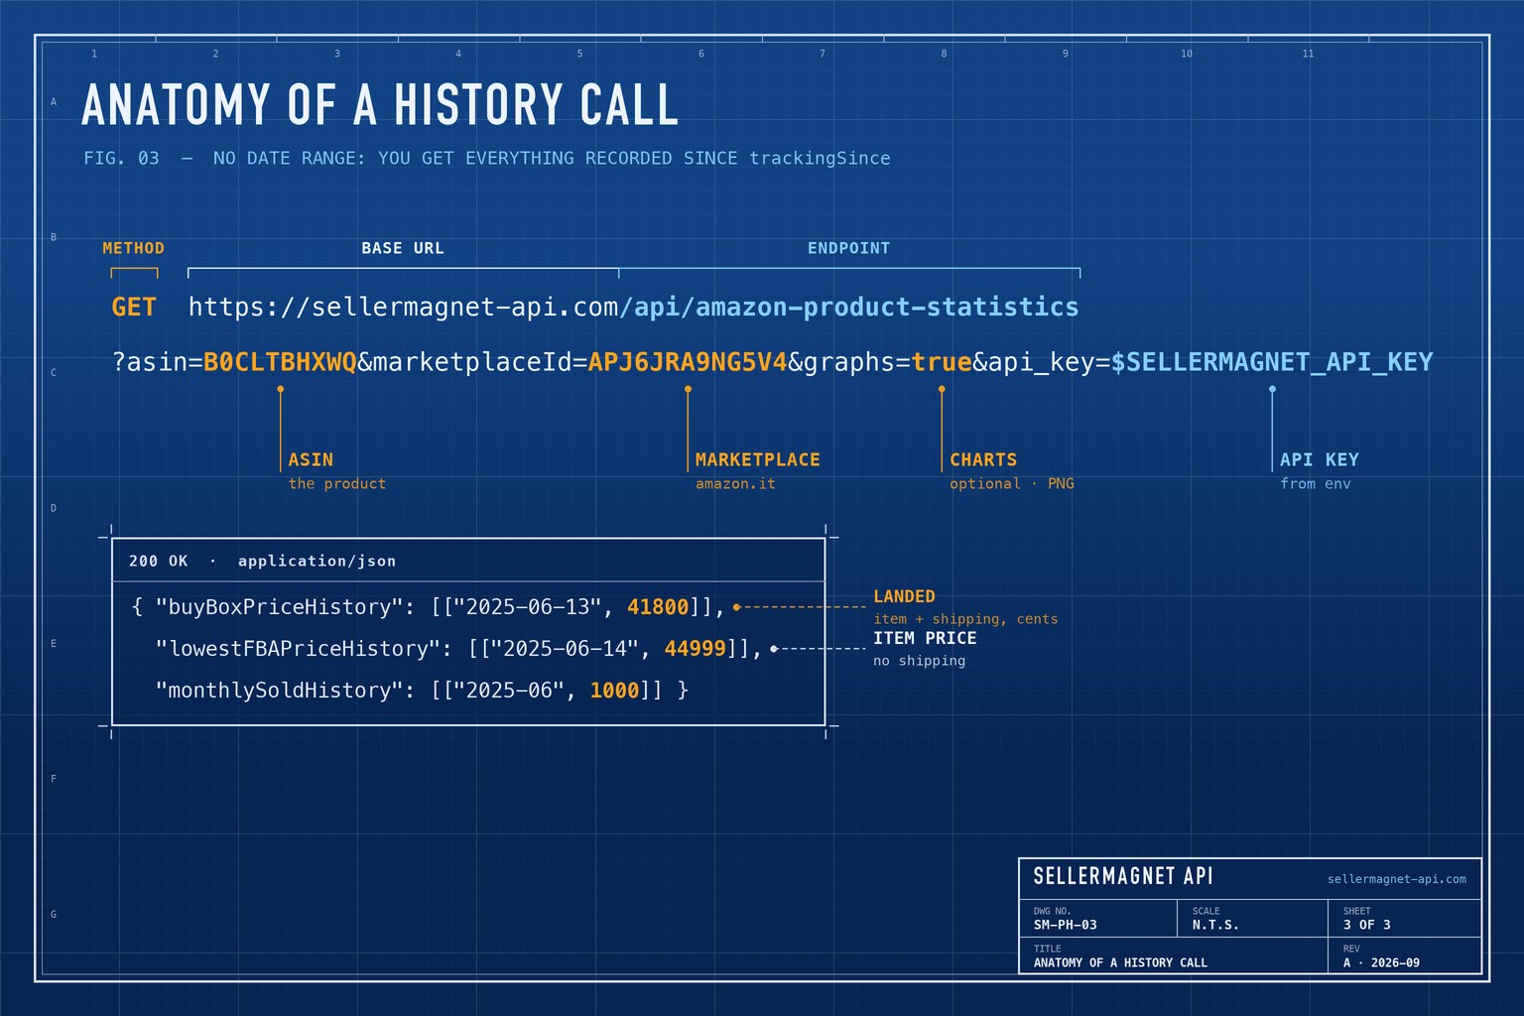Screen dimensions: 1524x1016
Task: Select the ASIN value "B0CLTBHXWQ"
Action: (280, 362)
